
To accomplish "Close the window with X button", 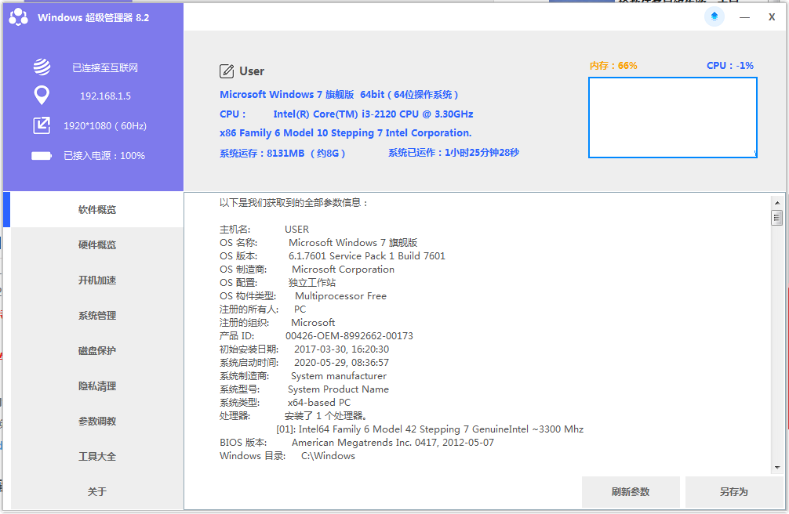I will (x=772, y=17).
